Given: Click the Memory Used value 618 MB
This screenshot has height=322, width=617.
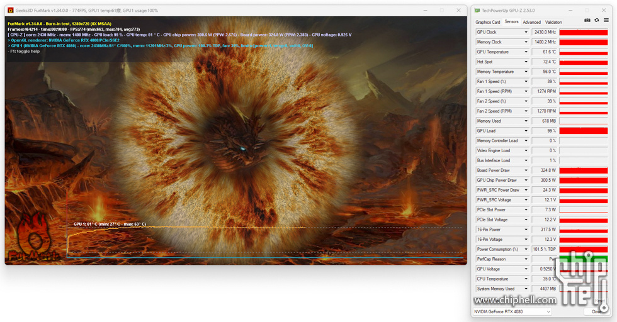Looking at the screenshot, I should 544,121.
